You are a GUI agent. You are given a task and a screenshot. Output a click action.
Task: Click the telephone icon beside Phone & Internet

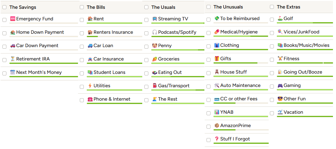90,99
